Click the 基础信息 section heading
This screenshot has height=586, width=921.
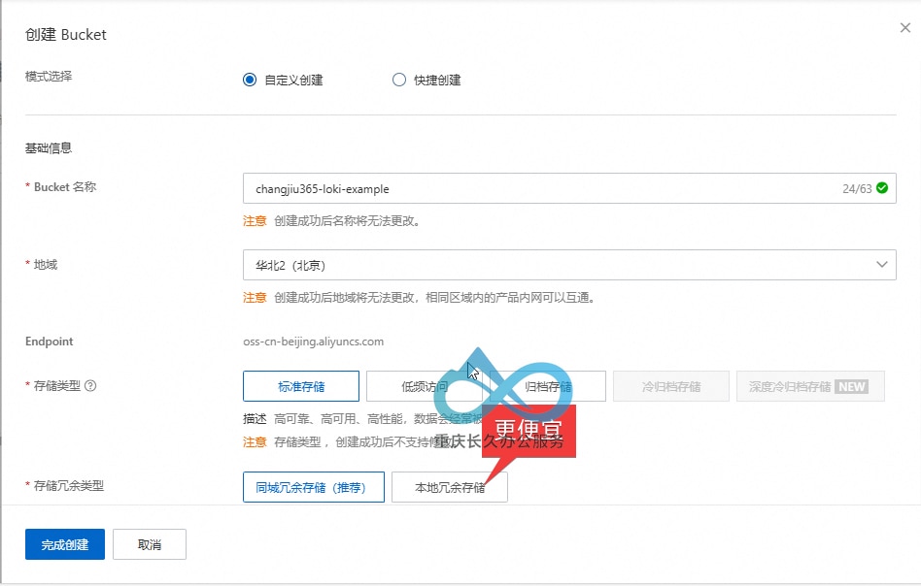click(49, 147)
